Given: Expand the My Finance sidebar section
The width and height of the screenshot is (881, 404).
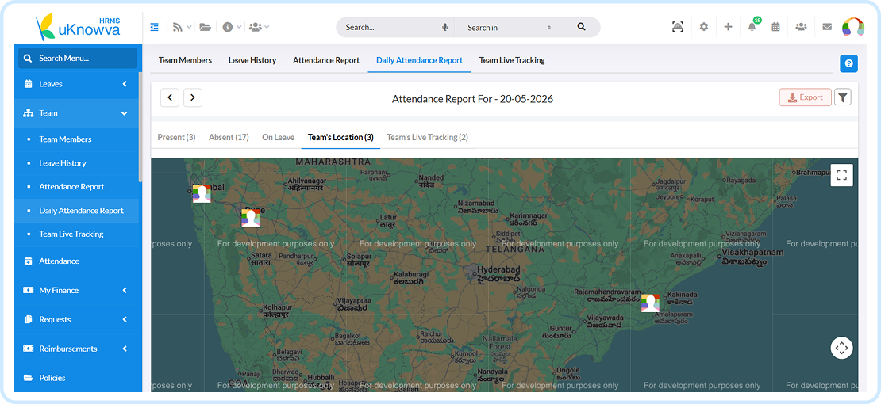Looking at the screenshot, I should coord(78,290).
